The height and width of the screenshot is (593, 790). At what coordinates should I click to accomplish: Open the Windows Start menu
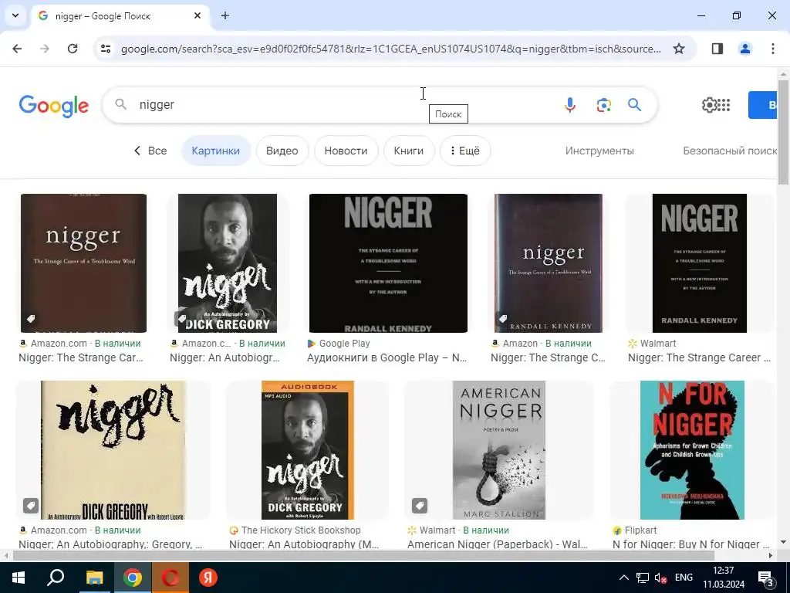[x=19, y=578]
